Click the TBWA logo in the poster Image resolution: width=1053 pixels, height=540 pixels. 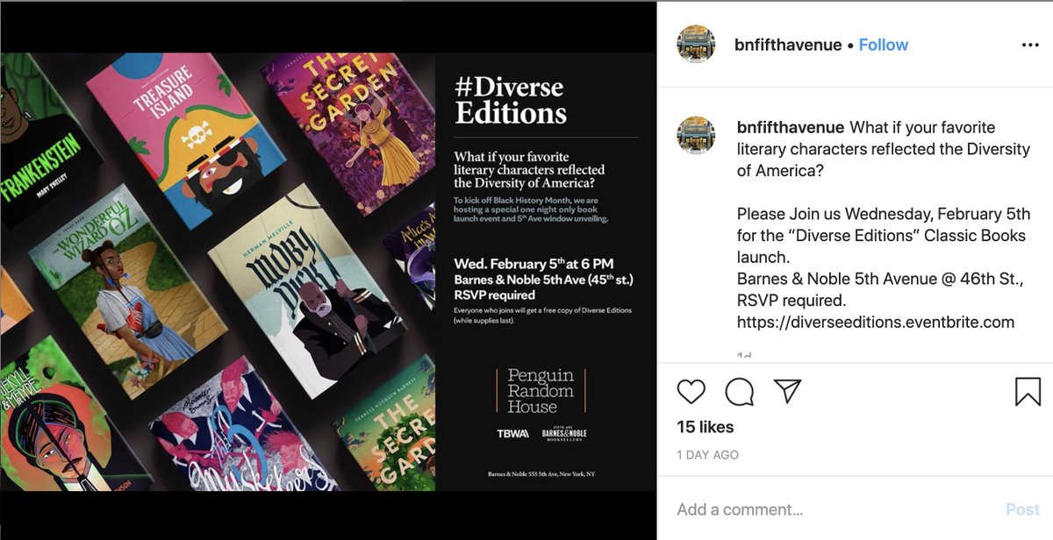coord(513,435)
